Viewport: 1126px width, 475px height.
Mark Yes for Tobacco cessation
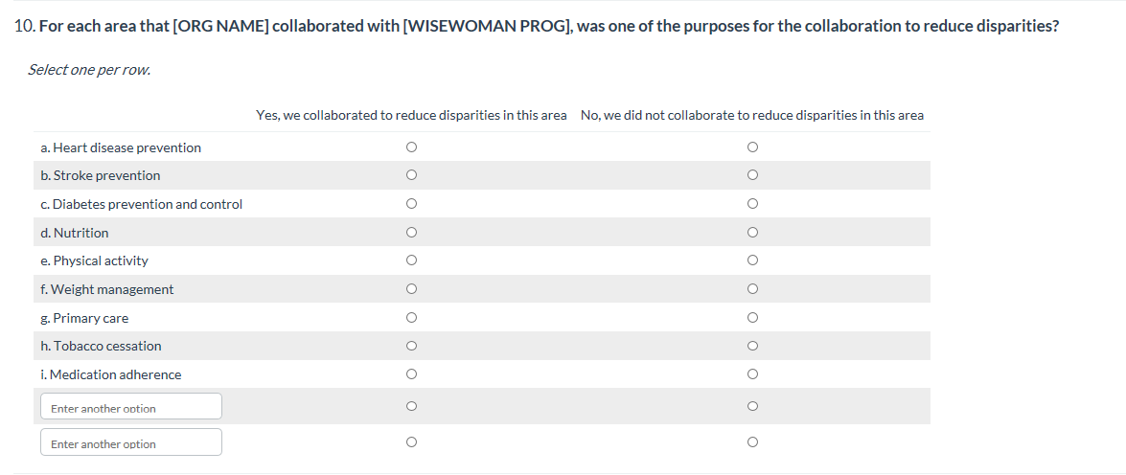(411, 346)
